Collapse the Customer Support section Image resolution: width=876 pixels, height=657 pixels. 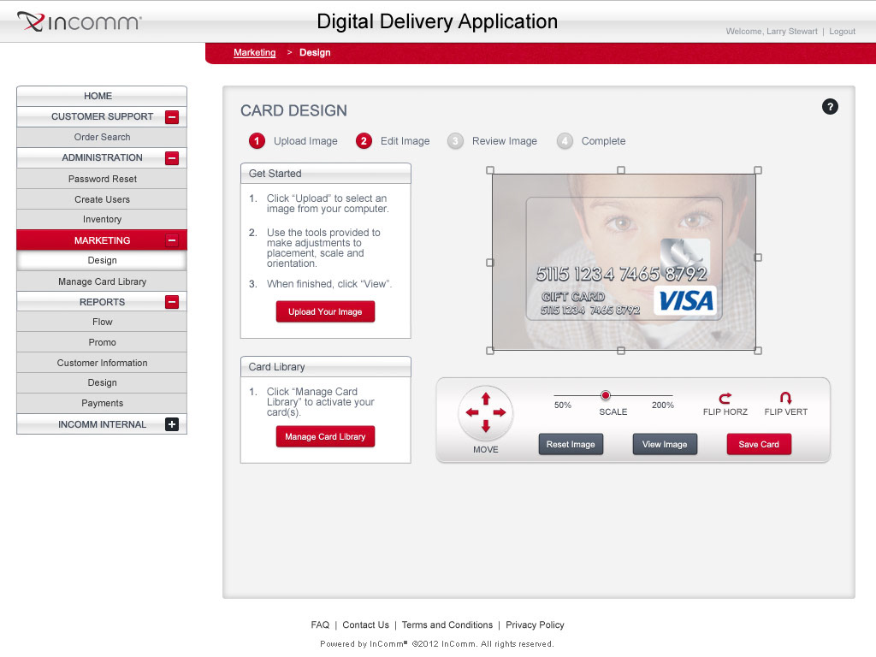coord(172,116)
